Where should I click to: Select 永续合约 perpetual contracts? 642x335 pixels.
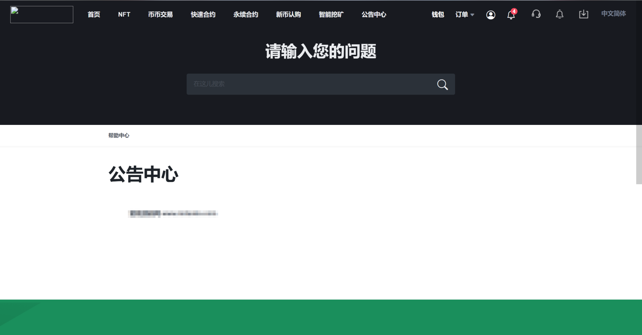point(245,14)
